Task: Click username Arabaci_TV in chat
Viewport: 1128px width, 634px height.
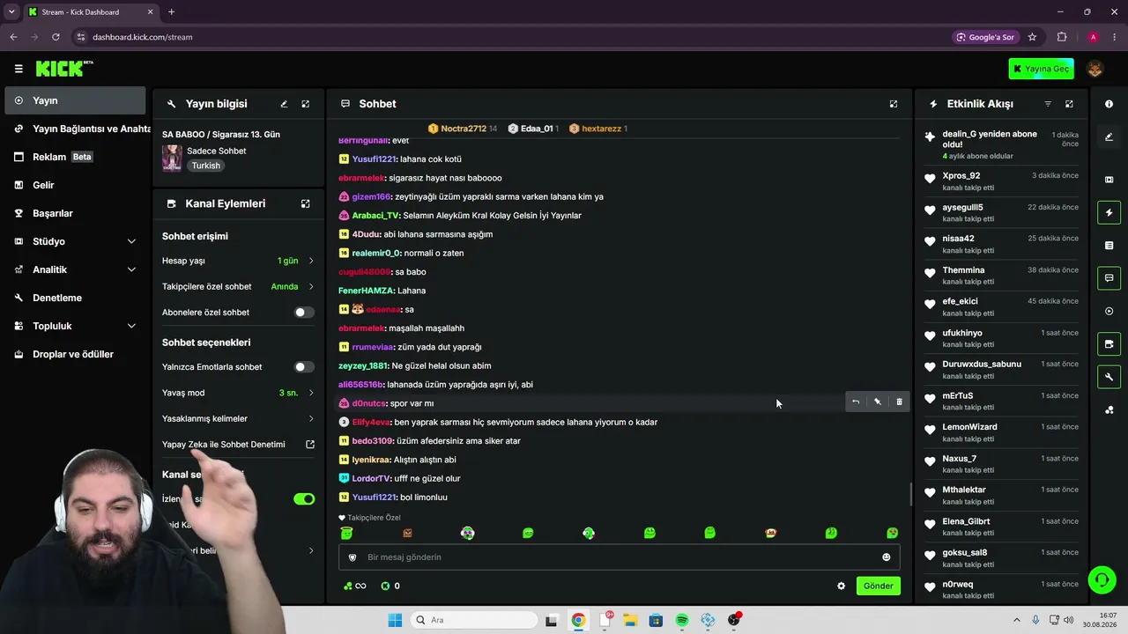Action: pos(375,215)
